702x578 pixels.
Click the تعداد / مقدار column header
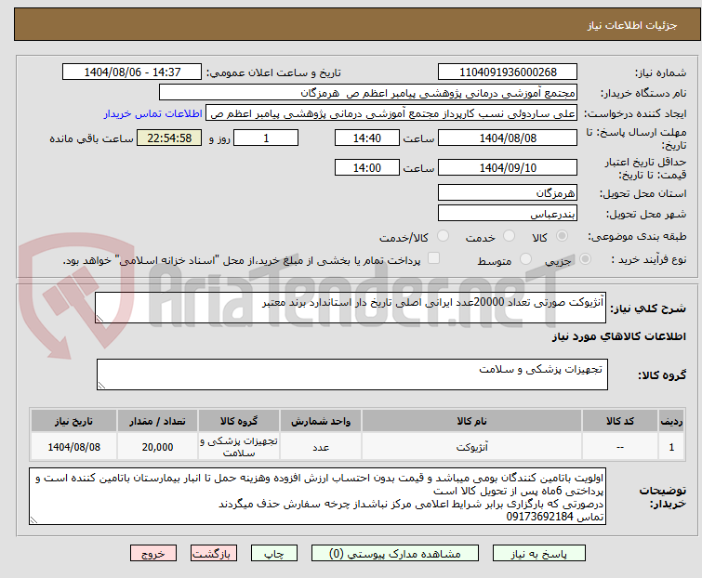pos(157,421)
